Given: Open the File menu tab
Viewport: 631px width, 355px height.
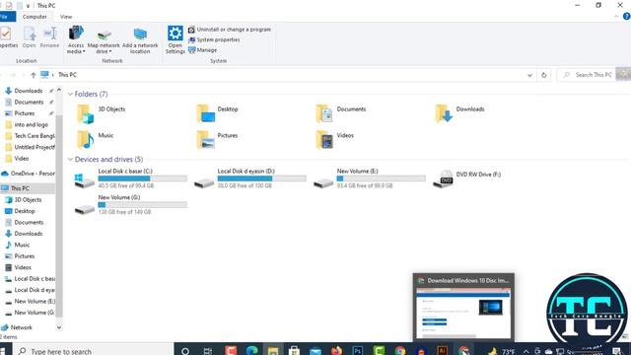Looking at the screenshot, I should (7, 17).
